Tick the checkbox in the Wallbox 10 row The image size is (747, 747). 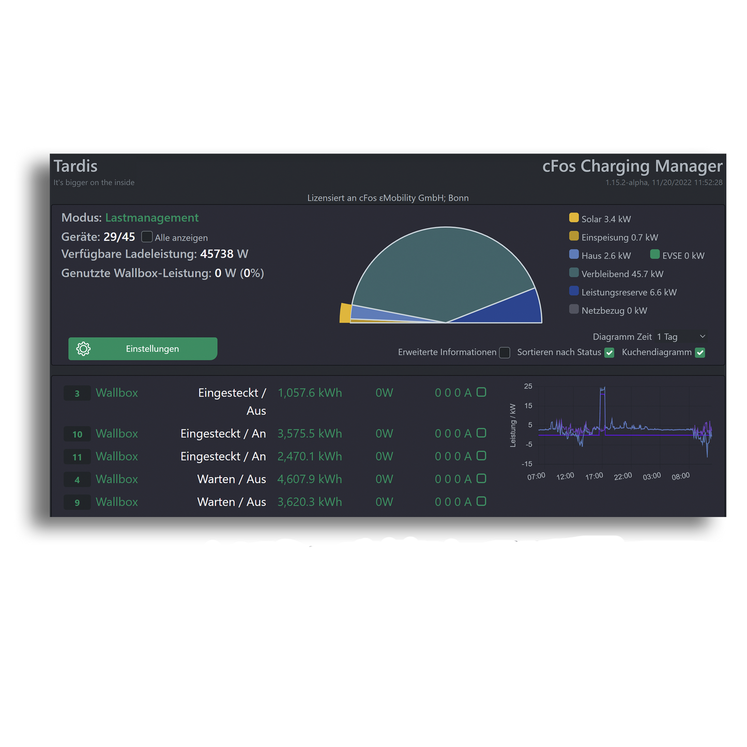[481, 433]
